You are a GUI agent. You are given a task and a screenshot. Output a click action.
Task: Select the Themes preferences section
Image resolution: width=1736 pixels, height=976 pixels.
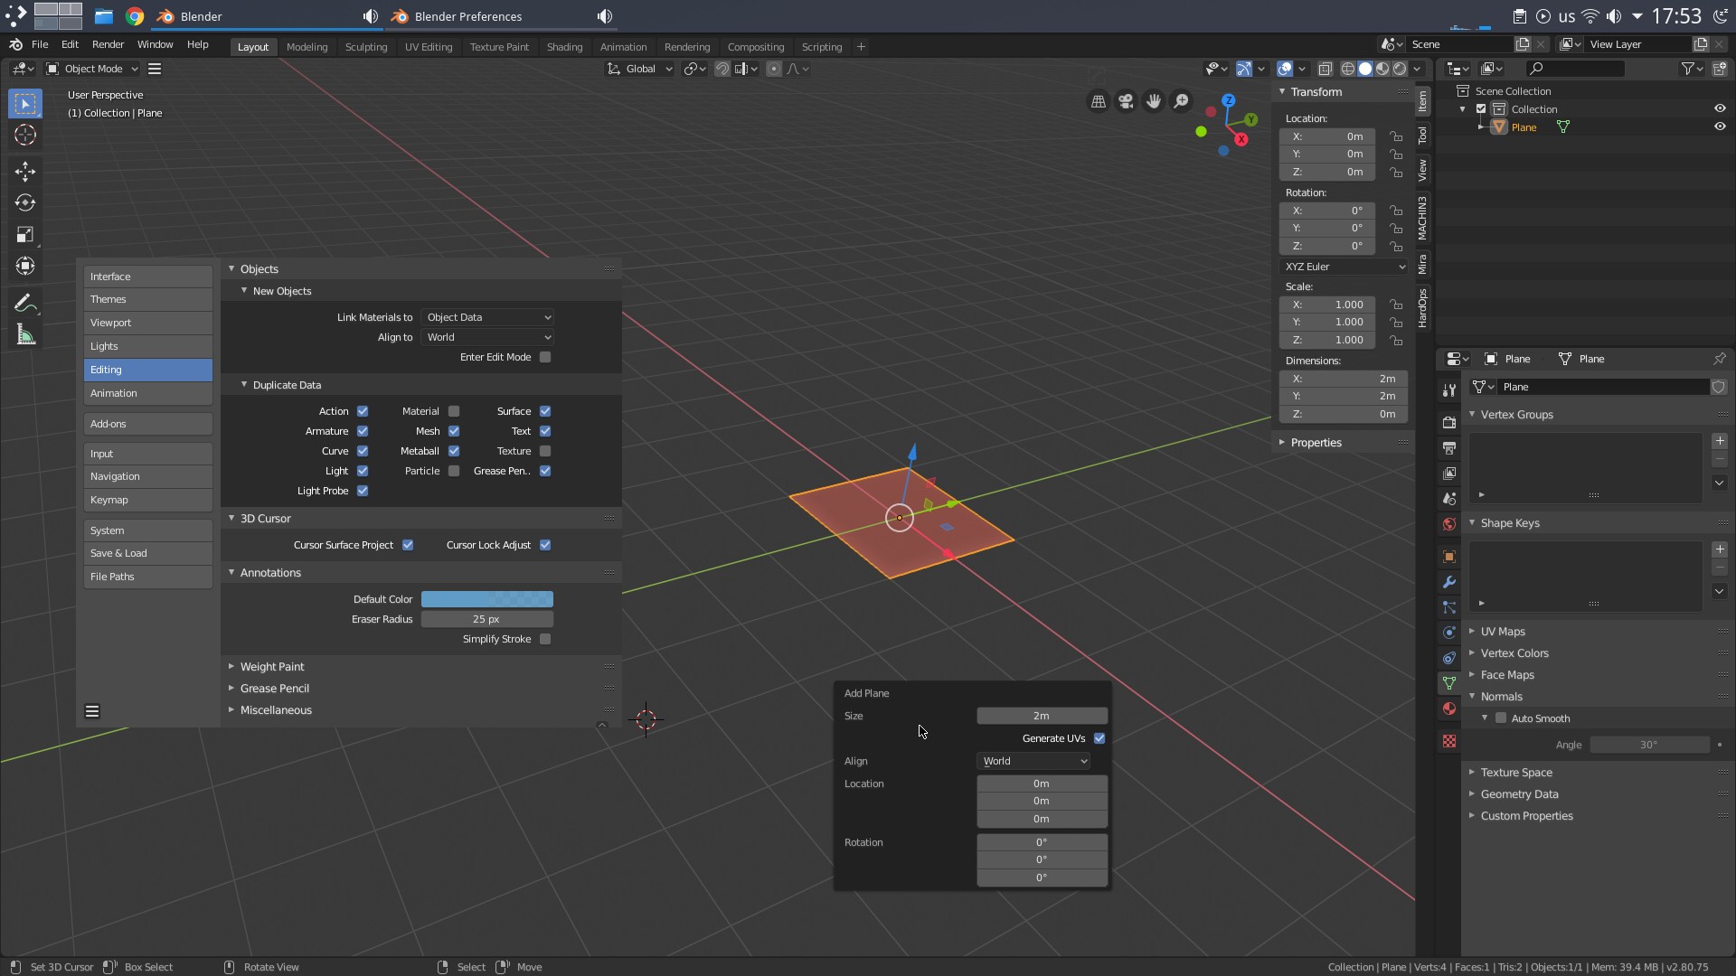click(x=148, y=299)
